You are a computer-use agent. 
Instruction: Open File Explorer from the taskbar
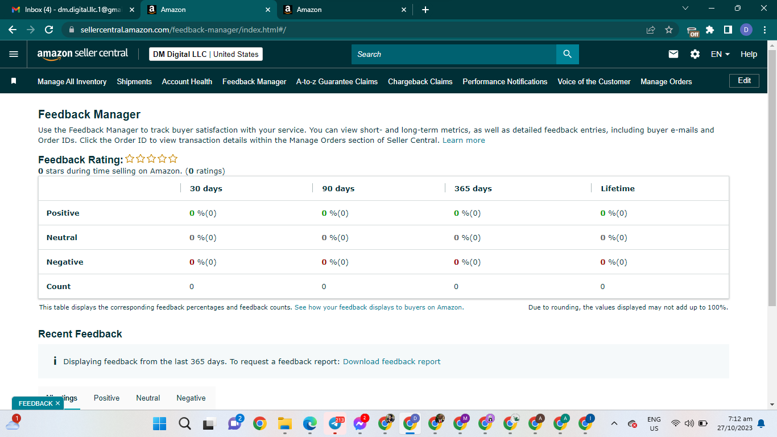point(284,423)
